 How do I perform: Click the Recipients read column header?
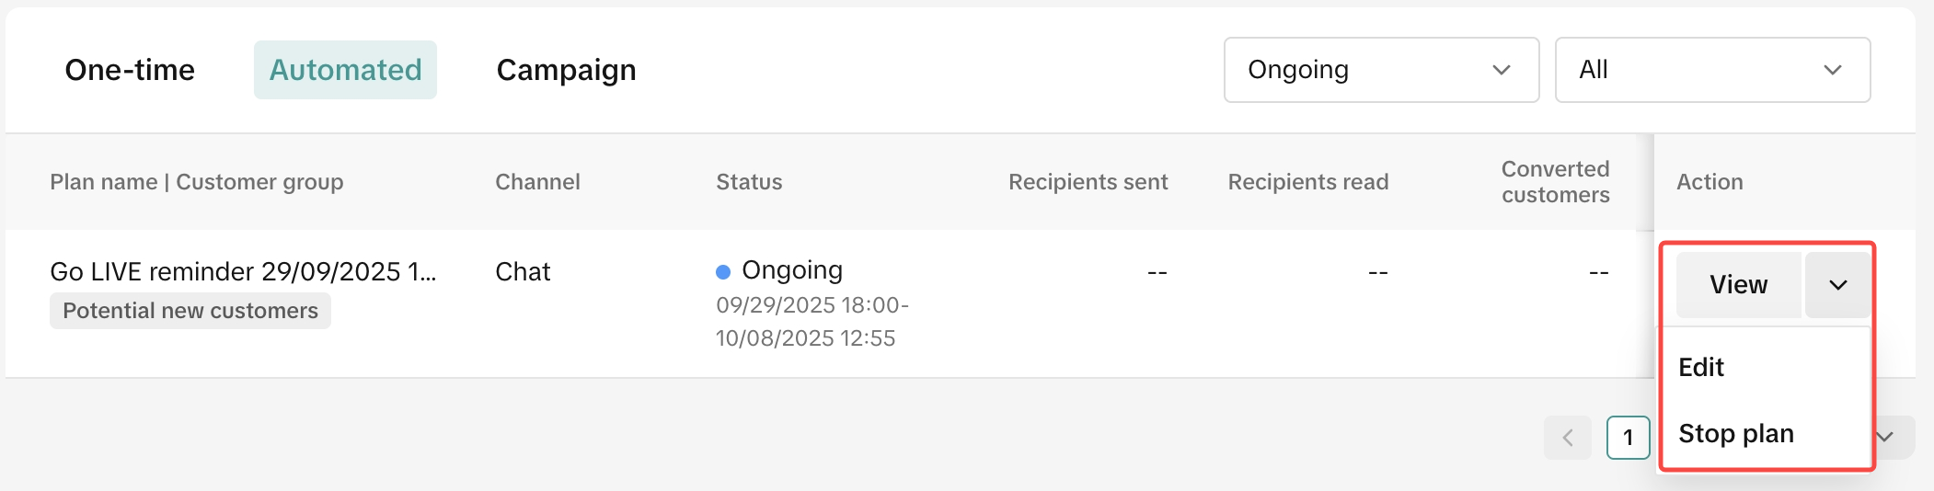pos(1307,182)
